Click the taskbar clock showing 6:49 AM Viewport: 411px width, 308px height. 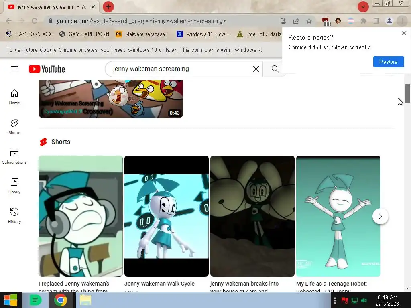point(387,300)
